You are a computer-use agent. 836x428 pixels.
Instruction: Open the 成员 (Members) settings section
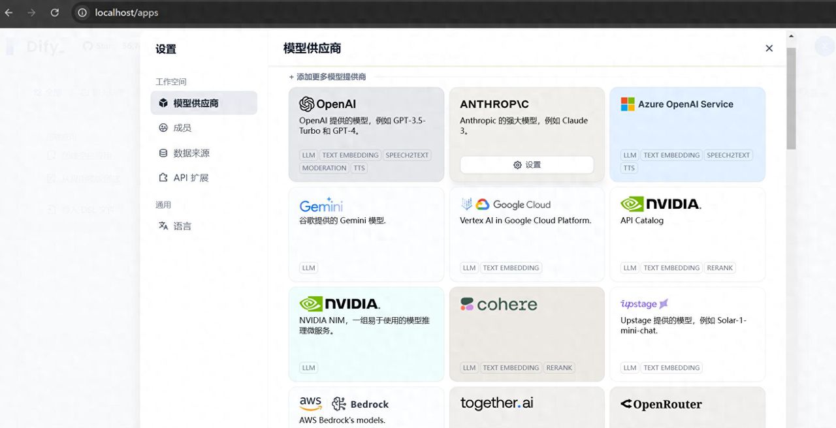182,128
